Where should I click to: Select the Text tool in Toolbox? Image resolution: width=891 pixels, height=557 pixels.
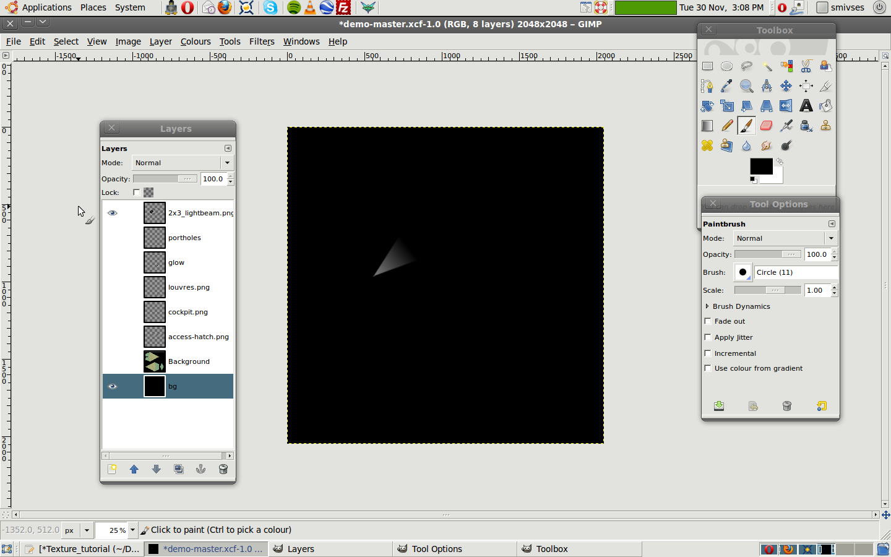pos(806,106)
